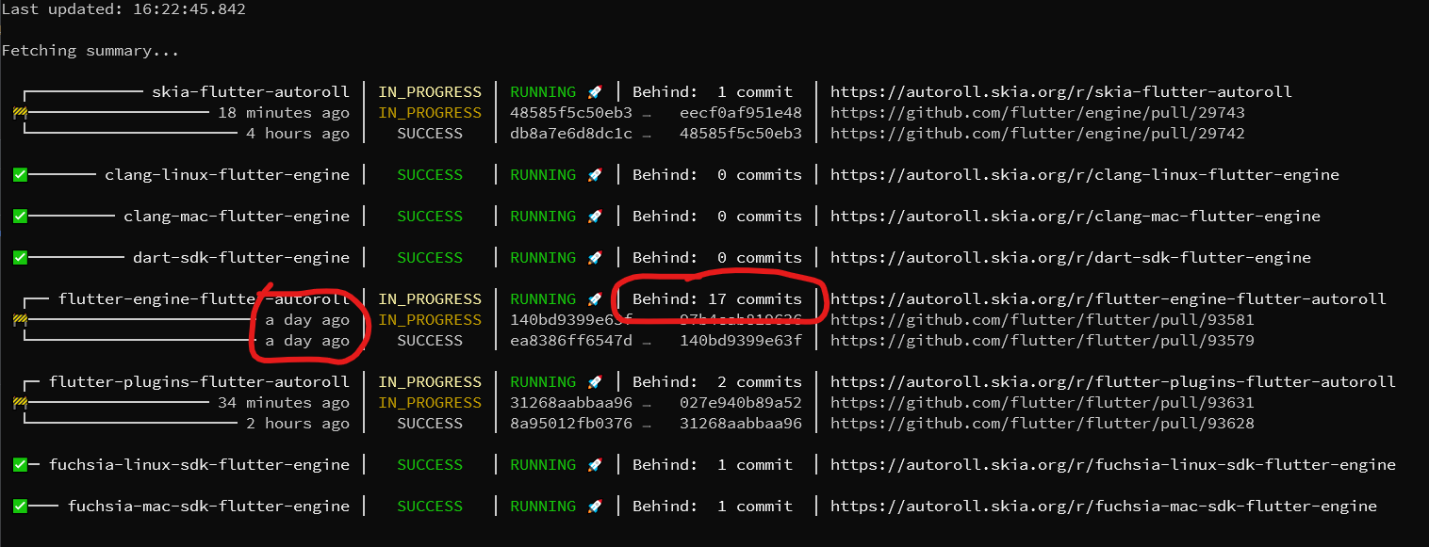The image size is (1429, 547).
Task: Click green check mark before dart-sdk-flutter-engine
Action: point(20,258)
